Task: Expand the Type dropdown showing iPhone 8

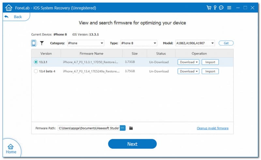Action: (139, 43)
